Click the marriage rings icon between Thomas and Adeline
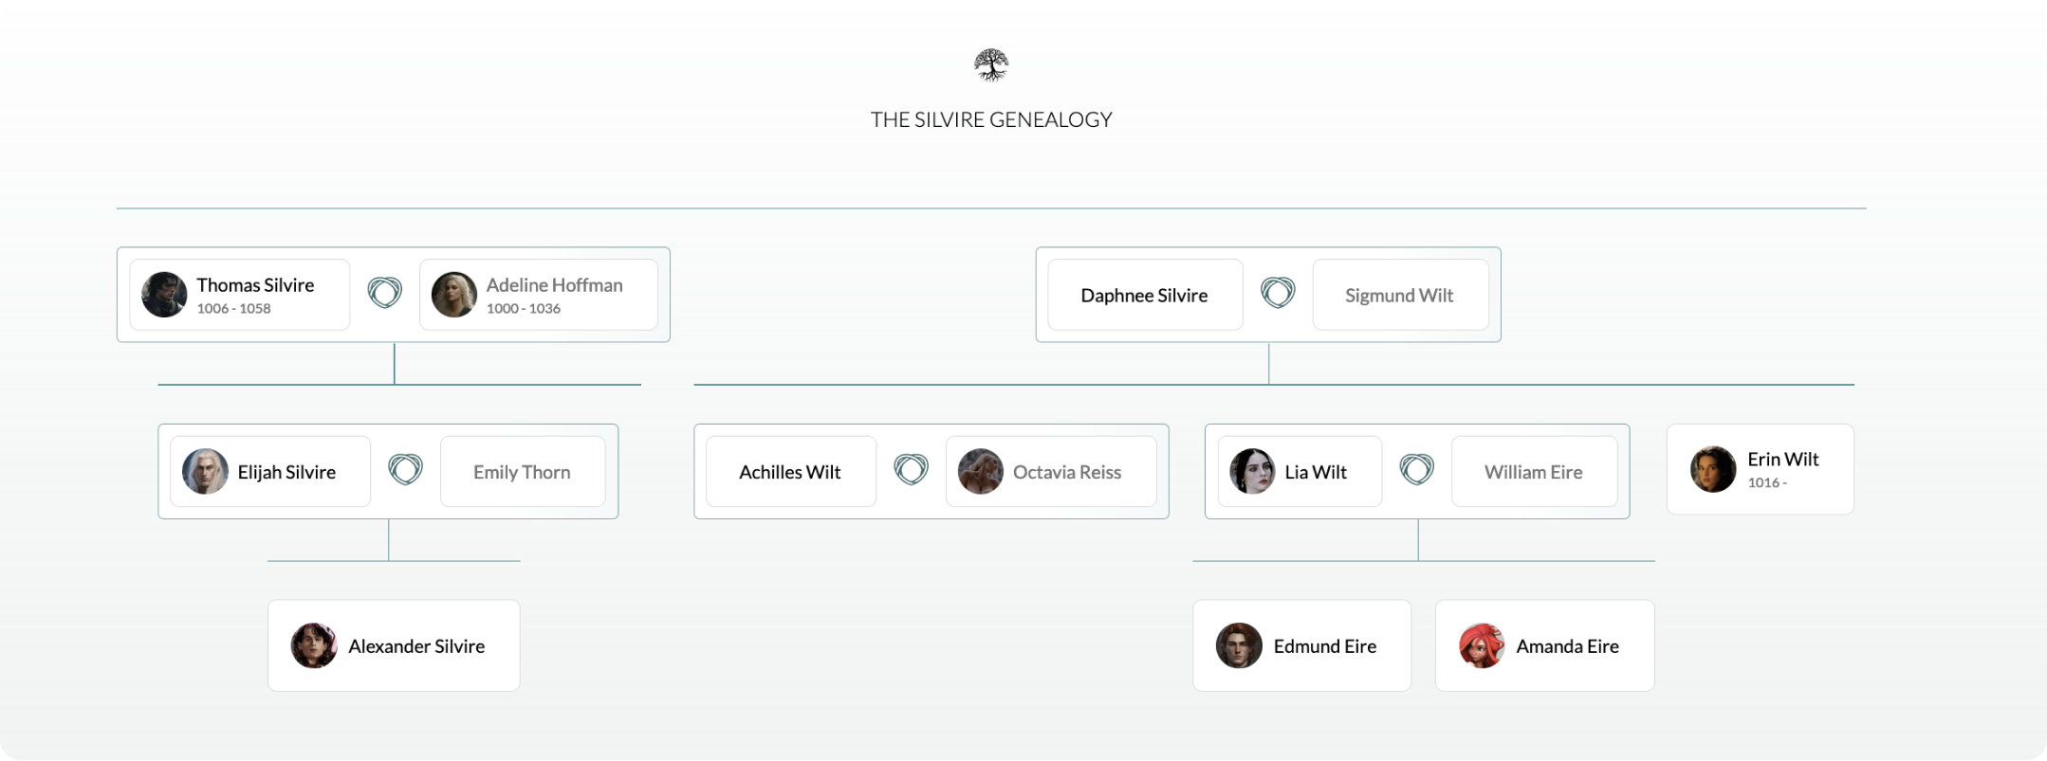2047x761 pixels. pos(384,293)
